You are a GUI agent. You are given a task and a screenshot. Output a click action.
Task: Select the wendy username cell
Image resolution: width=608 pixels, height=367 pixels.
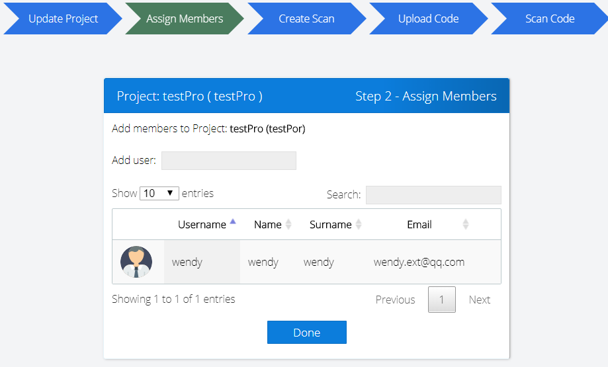coord(202,262)
